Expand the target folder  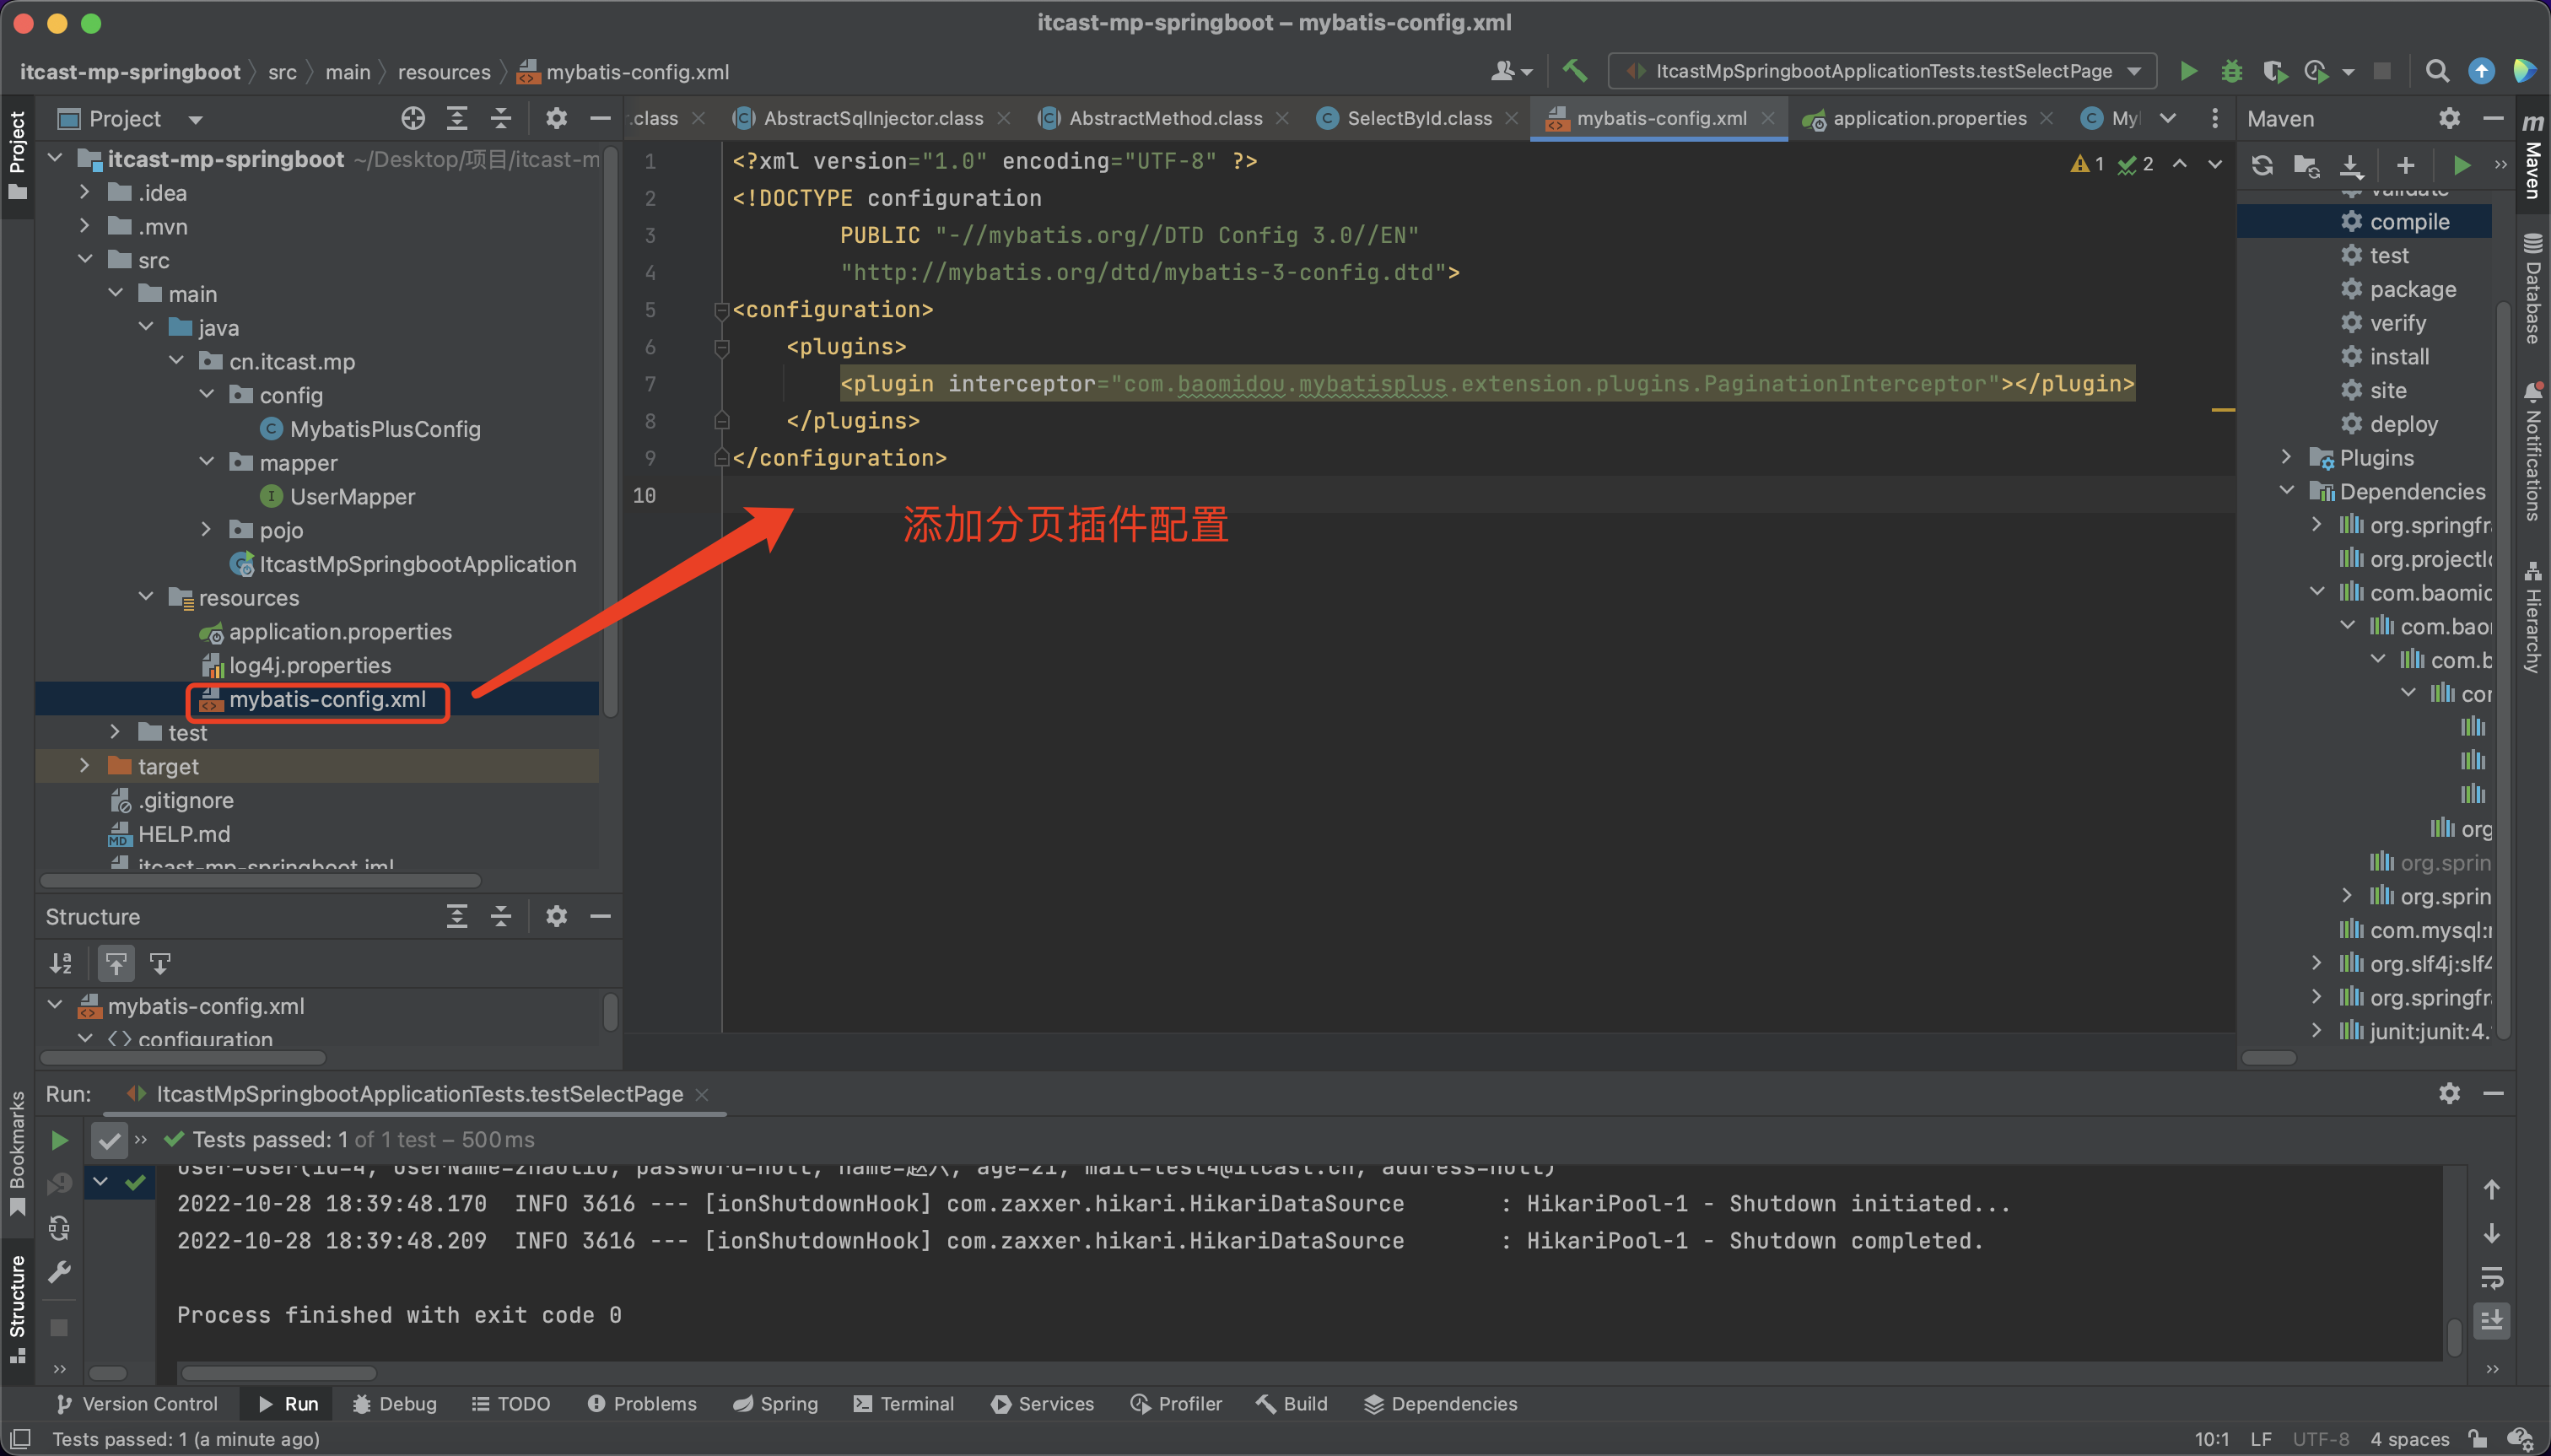(85, 766)
